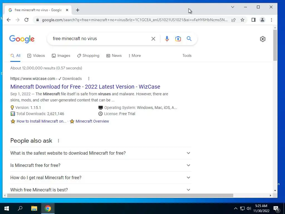Open the Chrome profile avatar
Screen dimensions: 285x214
point(262,20)
